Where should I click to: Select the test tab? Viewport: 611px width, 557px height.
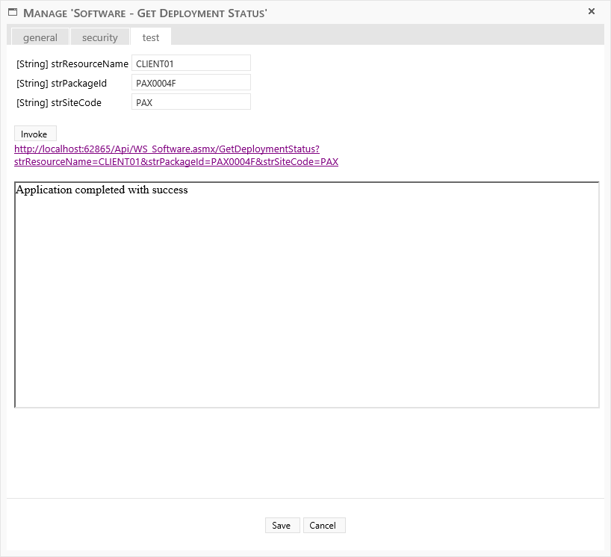pyautogui.click(x=151, y=37)
